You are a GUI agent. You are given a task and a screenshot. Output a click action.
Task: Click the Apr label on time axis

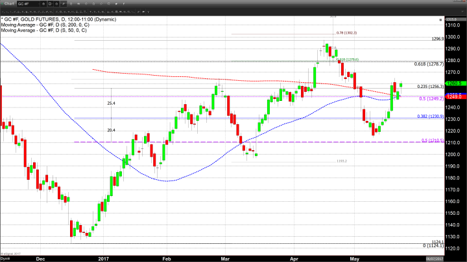tap(294, 259)
